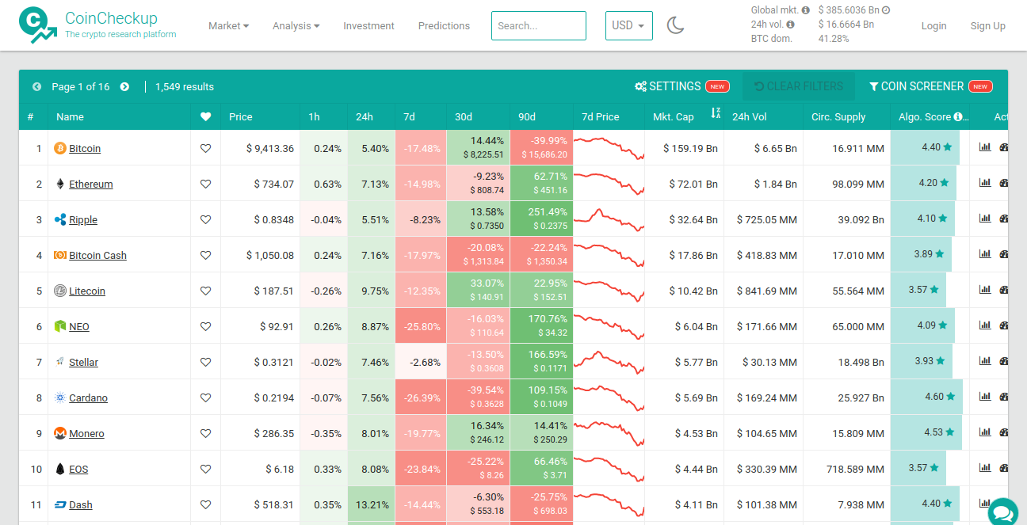Click the EOS coin logo icon
Viewport: 1027px width, 525px height.
point(59,469)
